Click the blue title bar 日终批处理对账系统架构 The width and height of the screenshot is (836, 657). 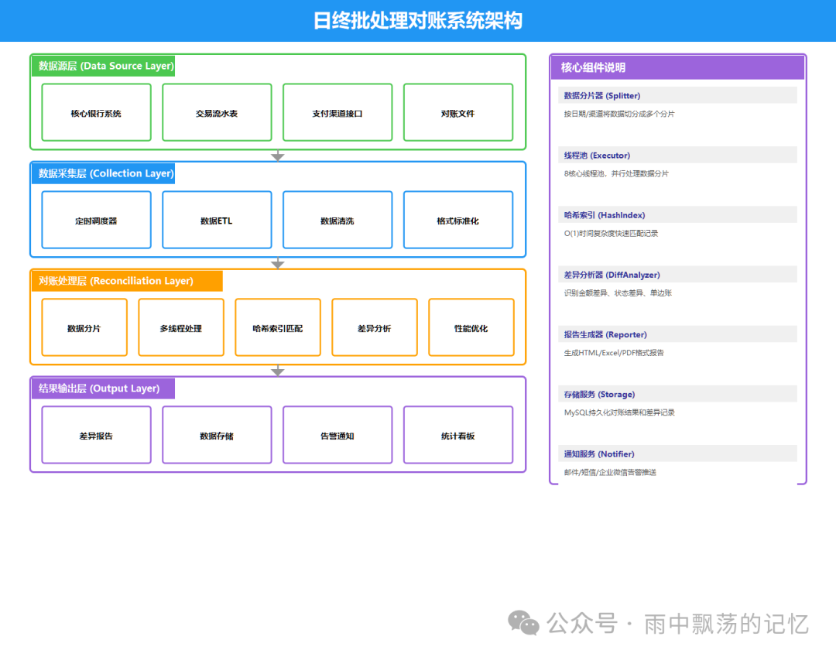tap(418, 21)
